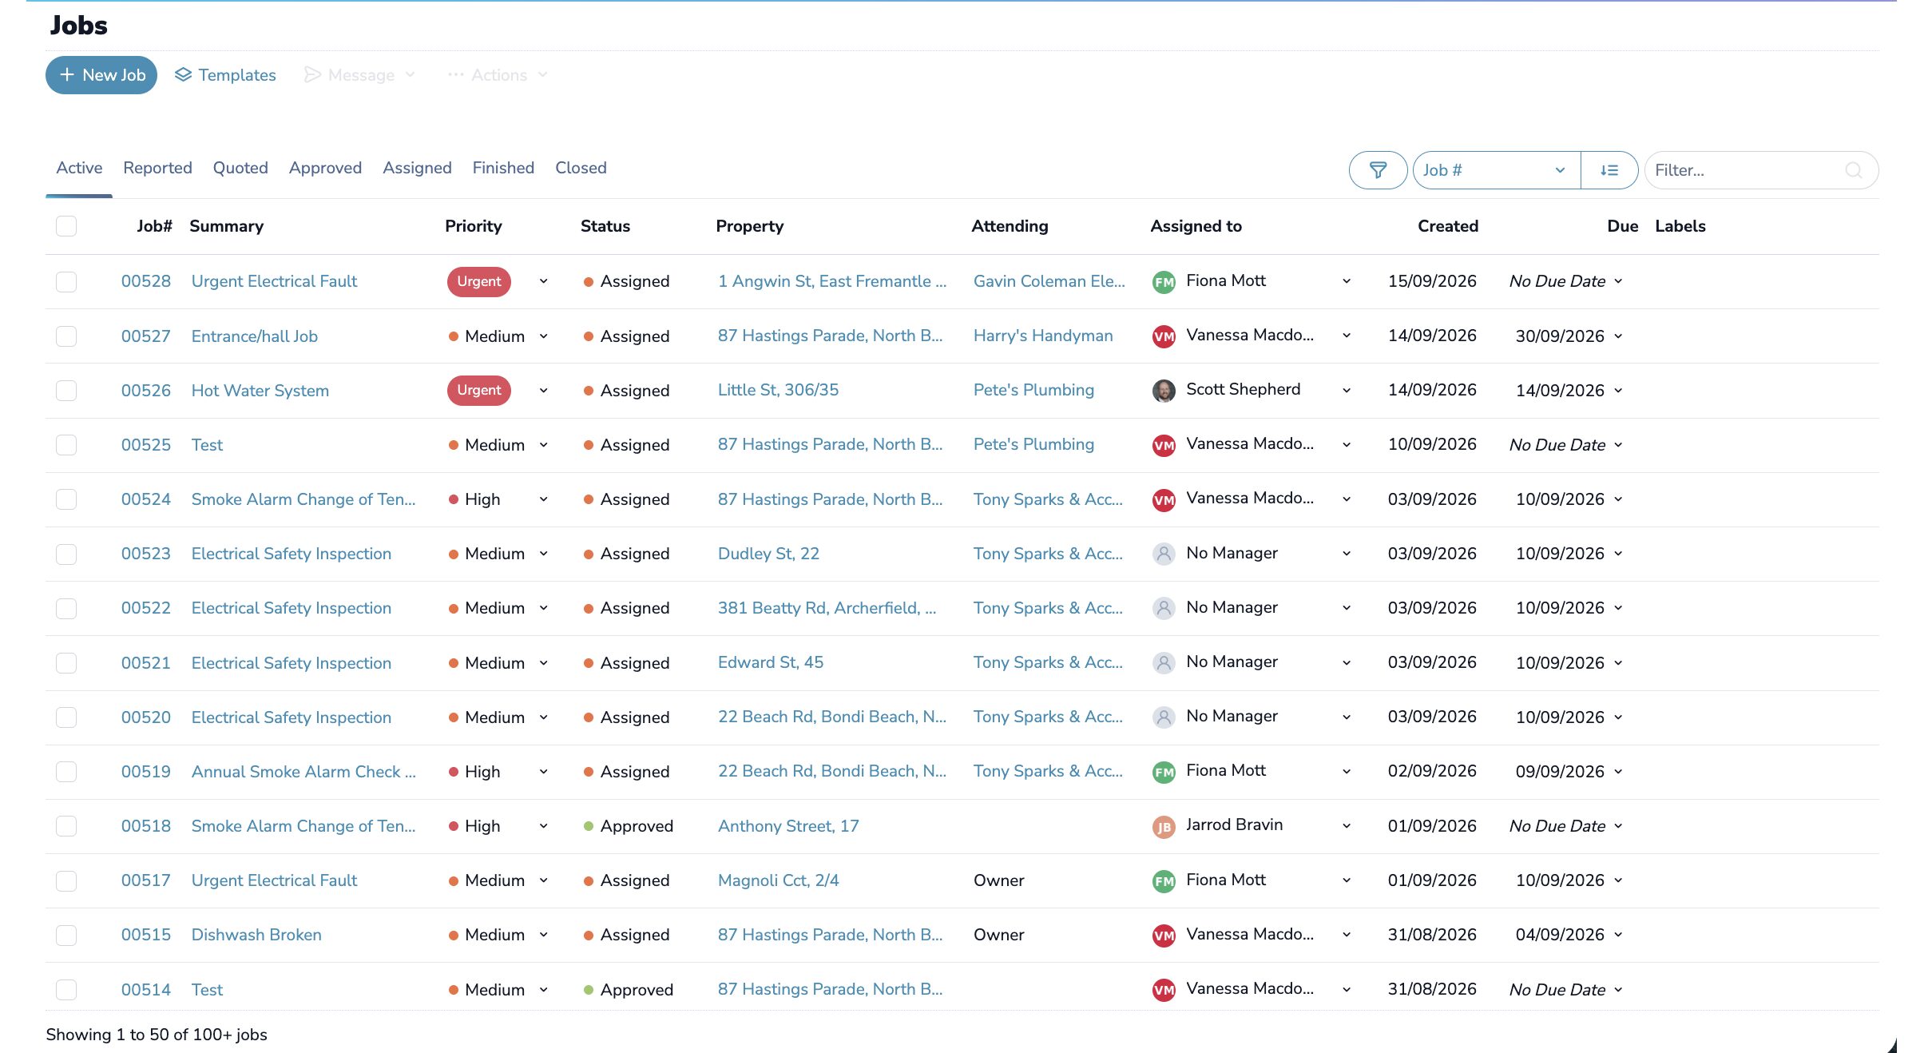Click the New Job button
Viewport: 1924px width, 1053px height.
coord(101,75)
